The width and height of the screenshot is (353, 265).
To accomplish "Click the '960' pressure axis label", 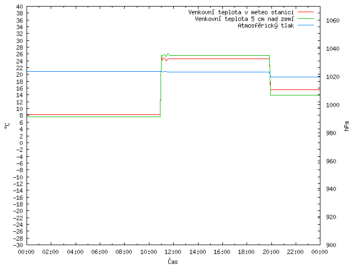I will point(331,161).
